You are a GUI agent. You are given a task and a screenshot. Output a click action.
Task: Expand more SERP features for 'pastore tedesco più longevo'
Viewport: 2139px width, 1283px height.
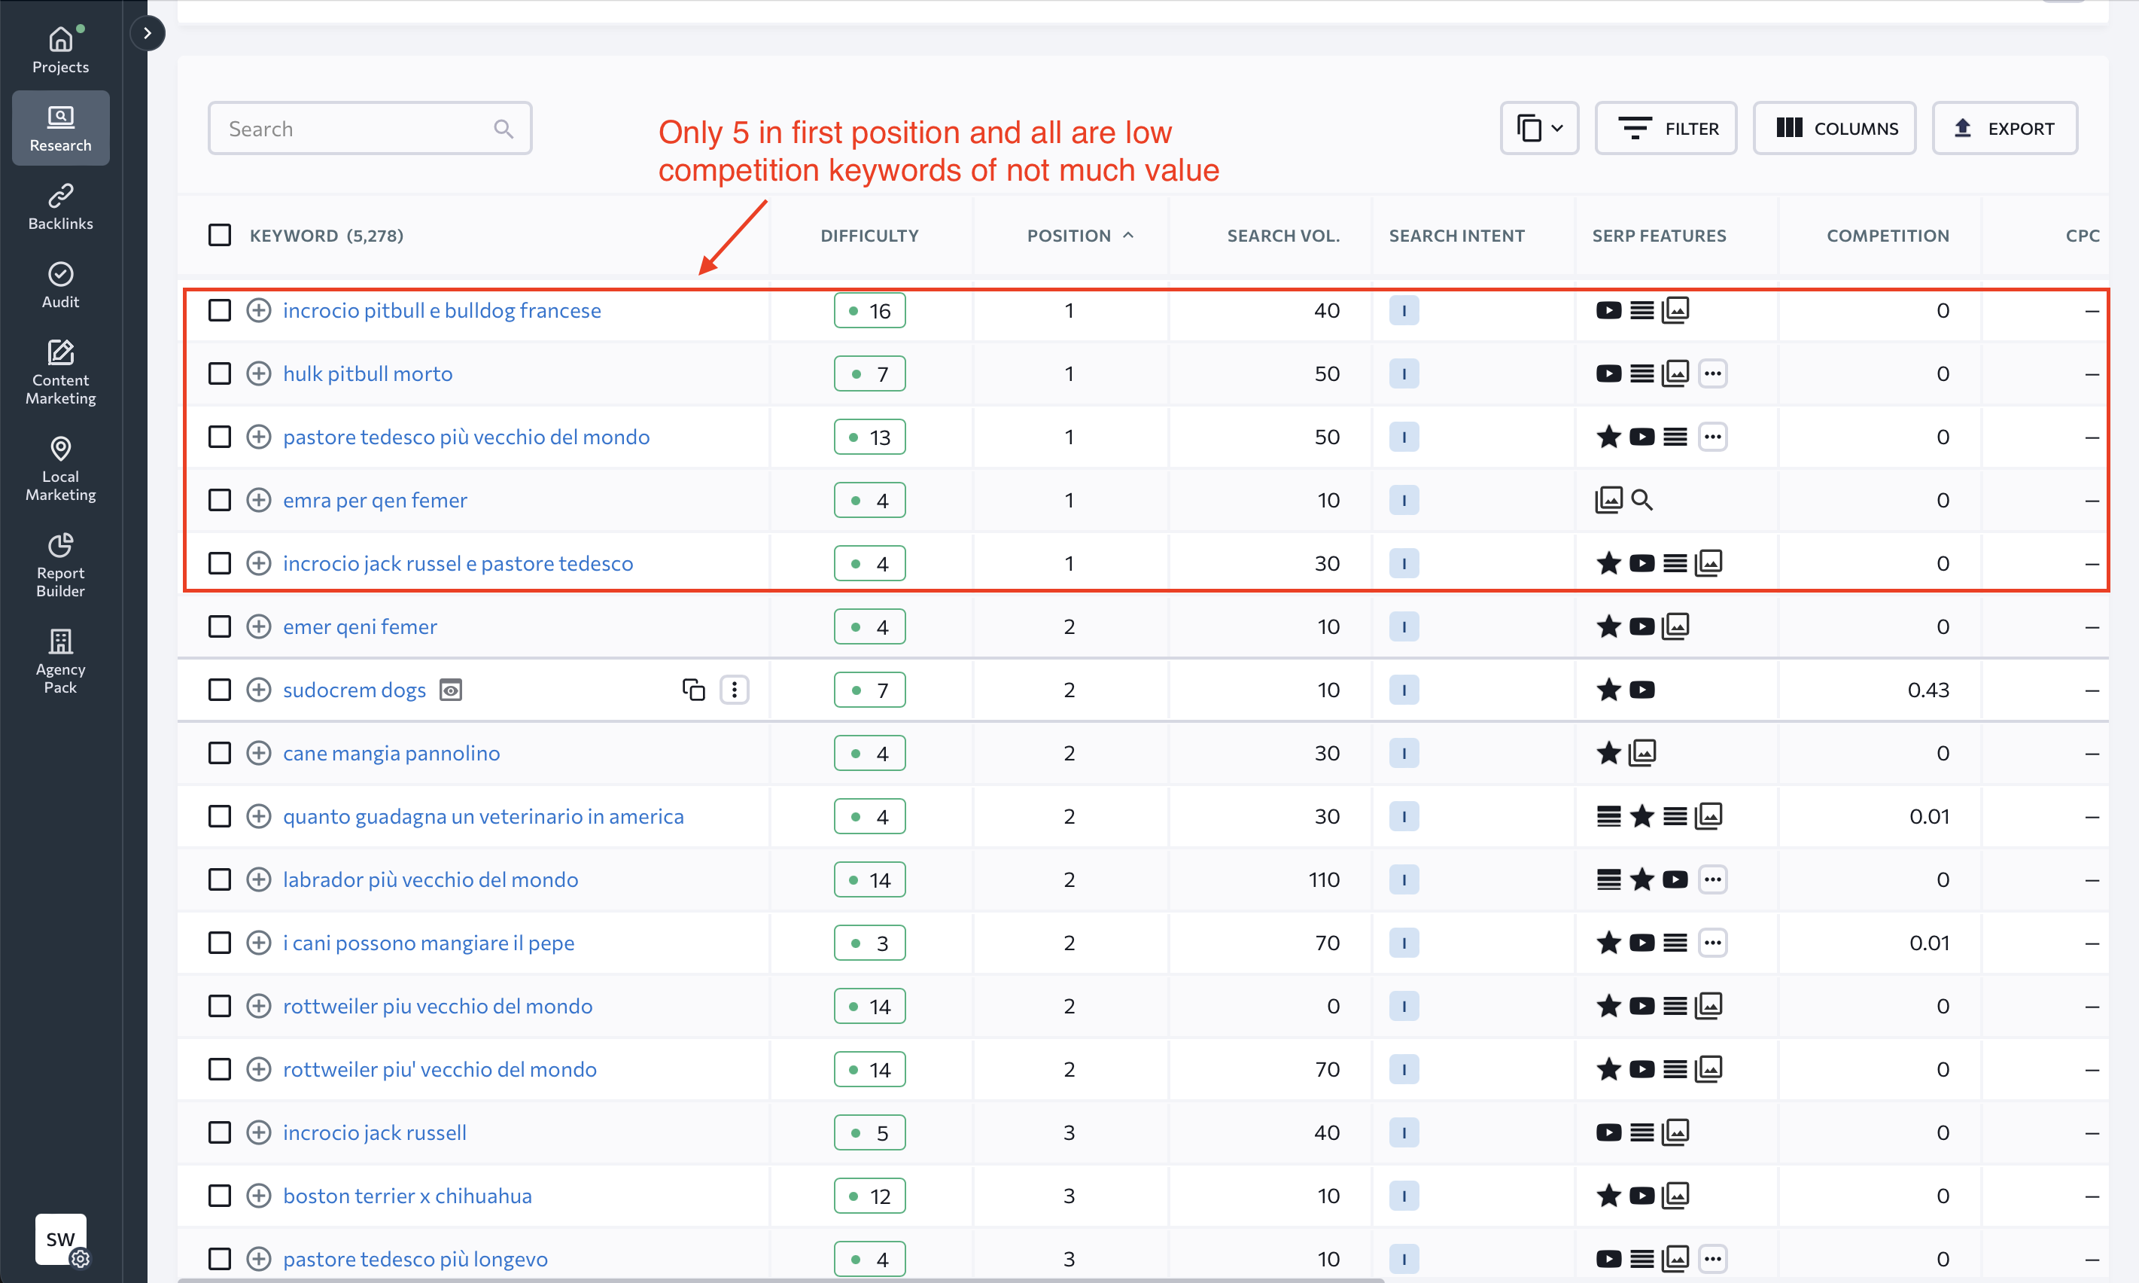click(1713, 1259)
